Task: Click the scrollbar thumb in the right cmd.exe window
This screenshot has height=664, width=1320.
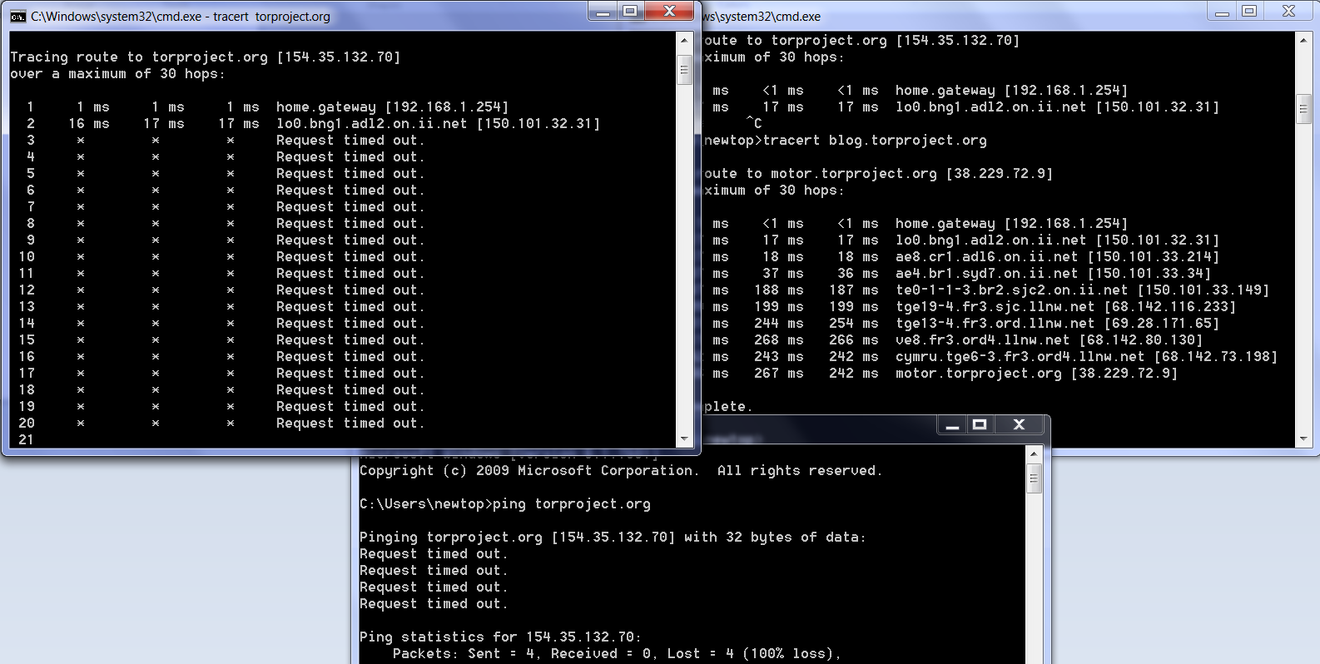Action: (1303, 110)
